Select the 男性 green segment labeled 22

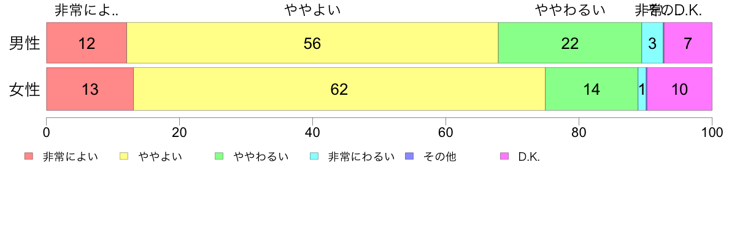pos(570,43)
